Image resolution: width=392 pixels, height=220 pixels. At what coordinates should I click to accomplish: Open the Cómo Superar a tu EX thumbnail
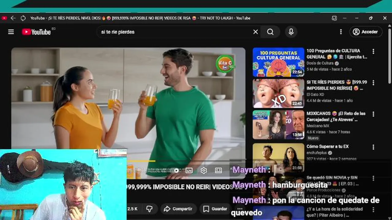pyautogui.click(x=278, y=158)
